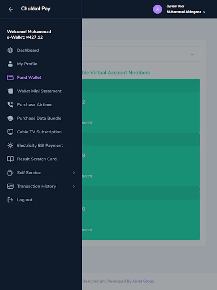Click the Wallet Mini Statement icon
This screenshot has width=217, height=290.
(x=10, y=91)
